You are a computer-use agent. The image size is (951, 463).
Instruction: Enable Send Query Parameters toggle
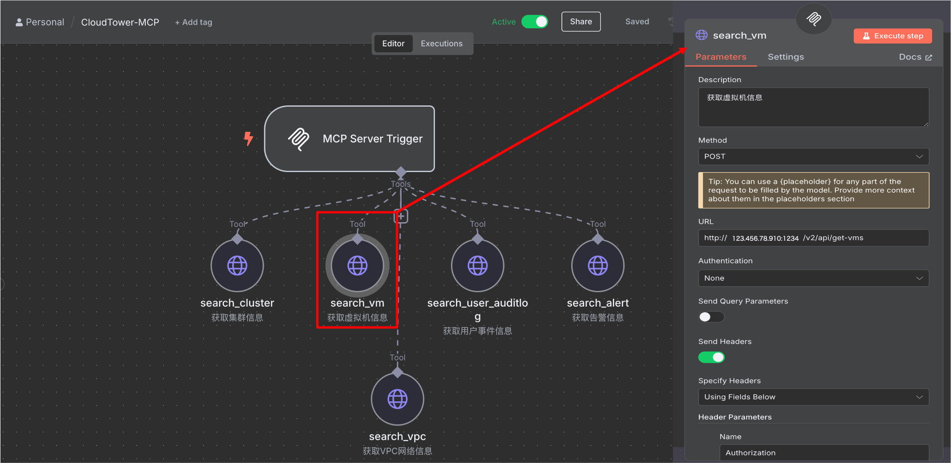711,317
